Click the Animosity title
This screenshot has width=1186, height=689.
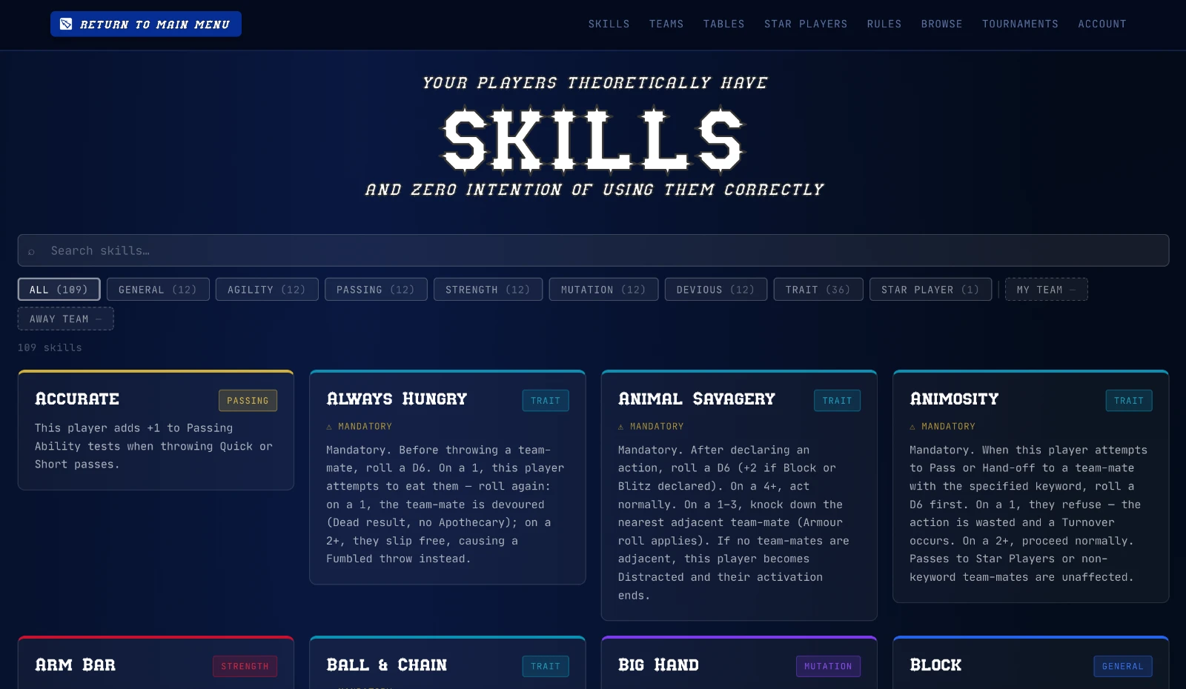[x=954, y=399]
